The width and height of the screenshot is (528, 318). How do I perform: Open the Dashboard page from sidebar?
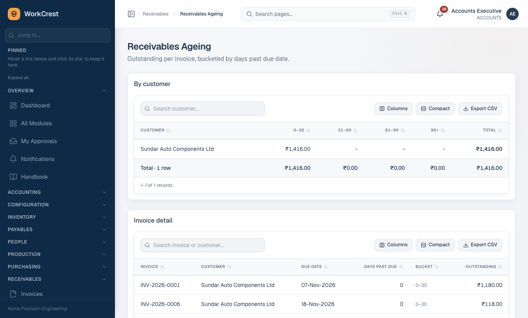coord(57,105)
